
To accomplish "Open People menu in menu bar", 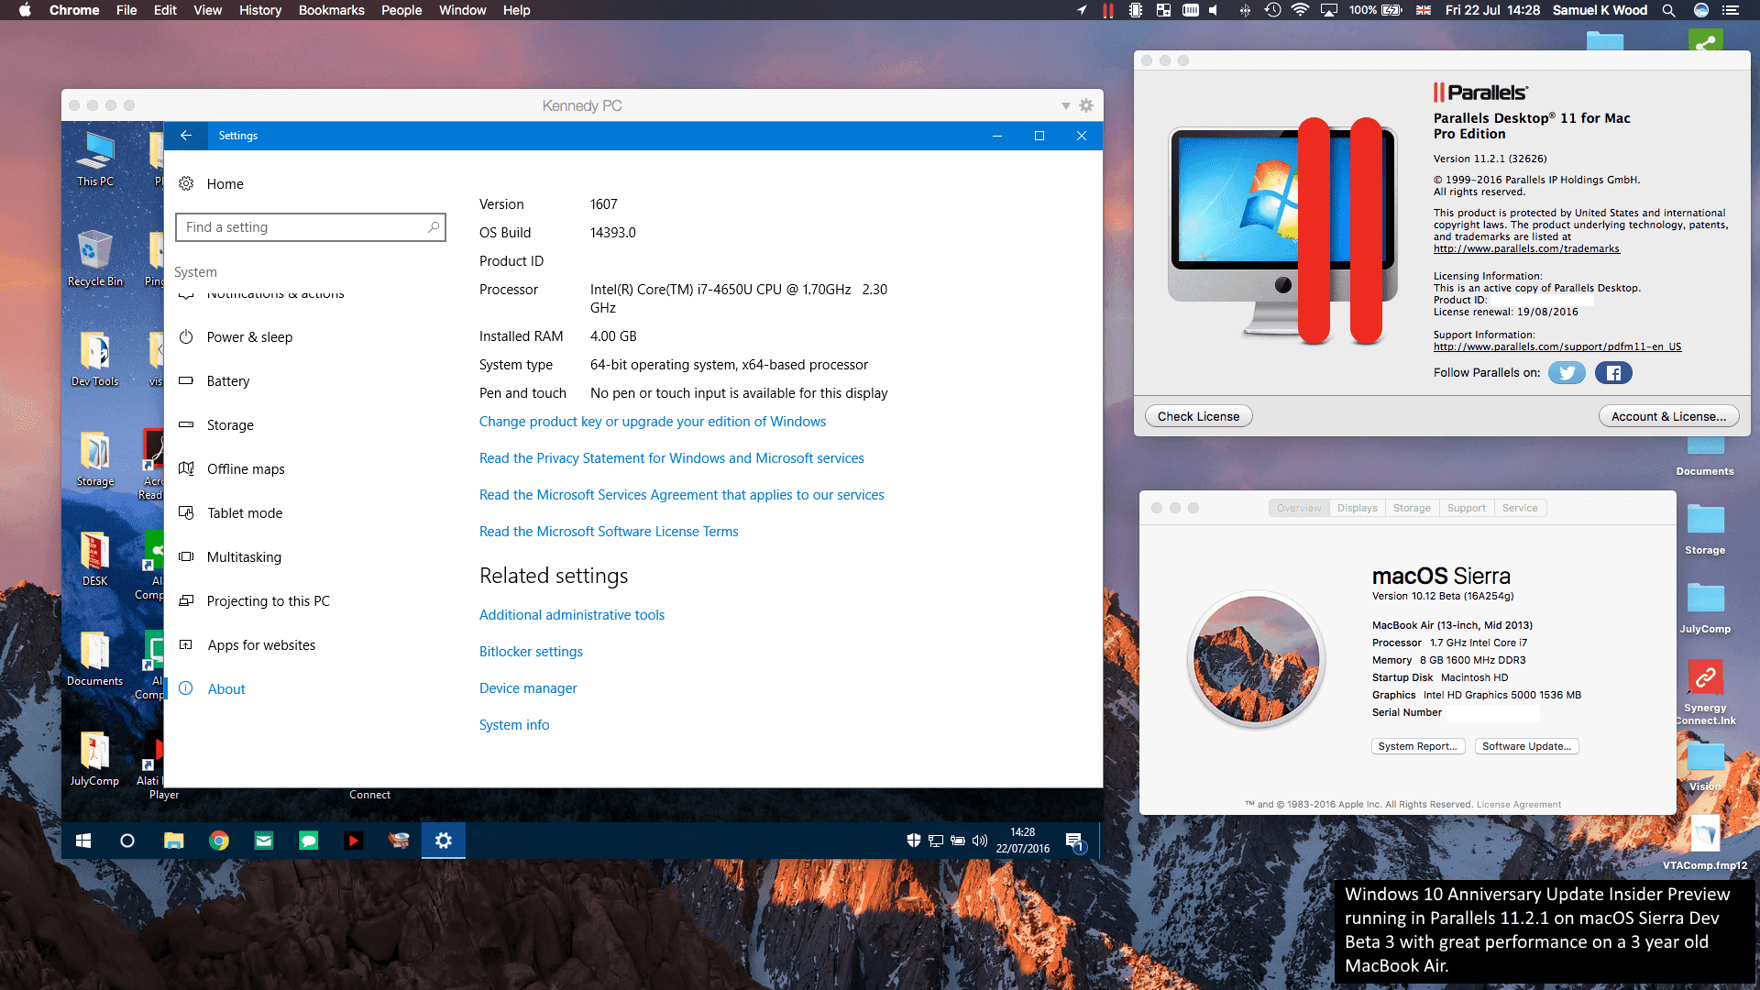I will pos(401,10).
